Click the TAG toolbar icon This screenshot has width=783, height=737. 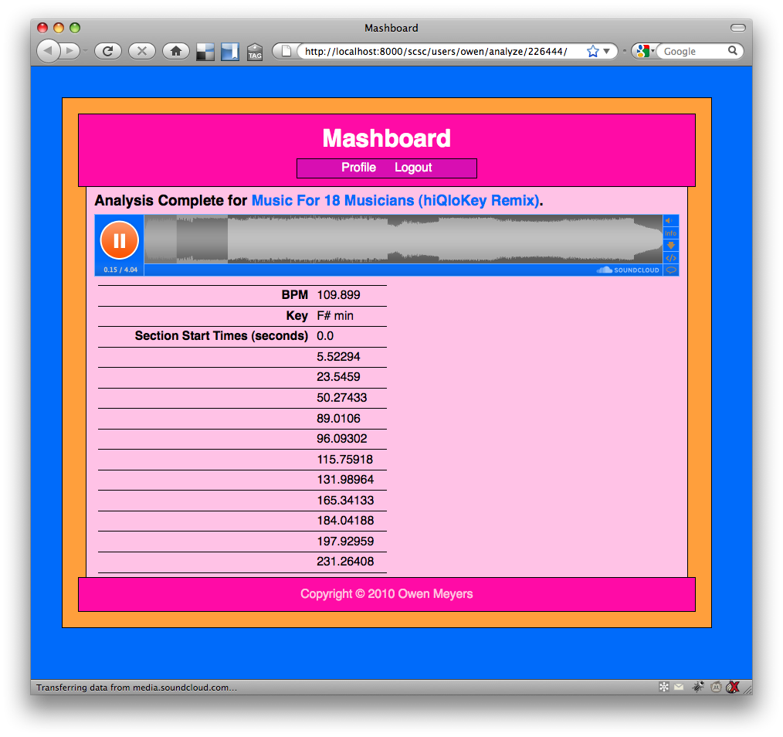(254, 53)
